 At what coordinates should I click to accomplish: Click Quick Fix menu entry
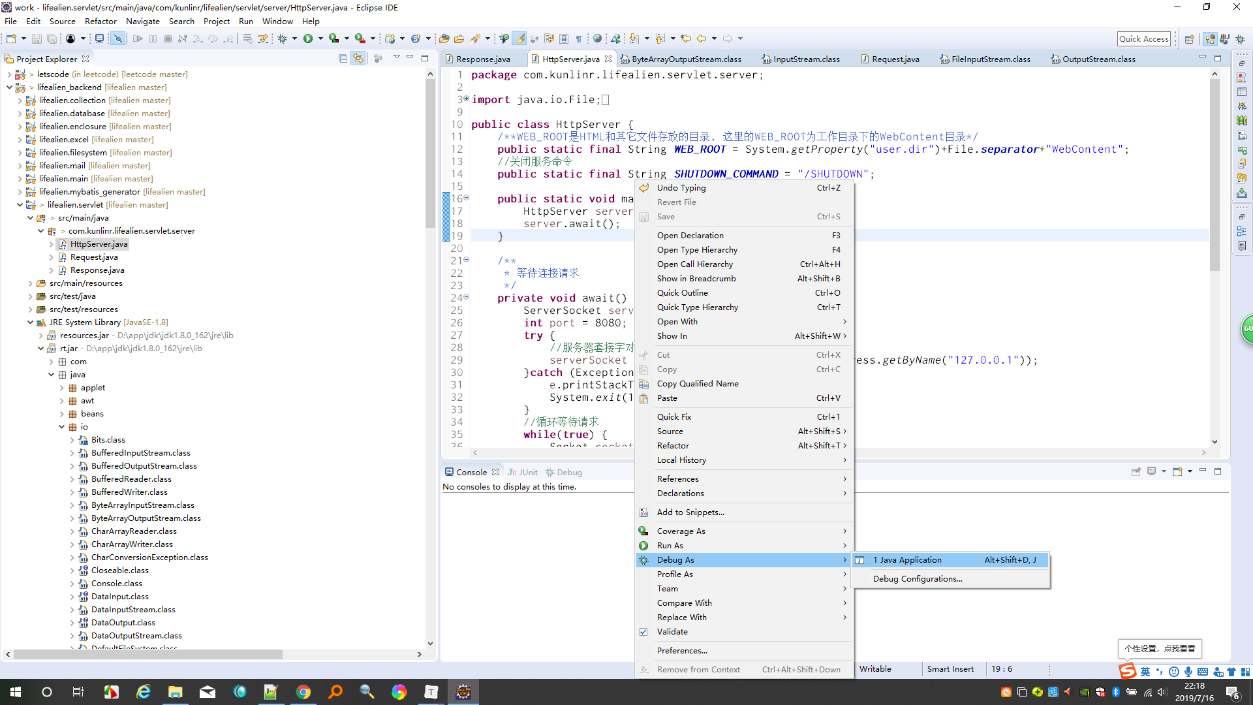point(744,417)
